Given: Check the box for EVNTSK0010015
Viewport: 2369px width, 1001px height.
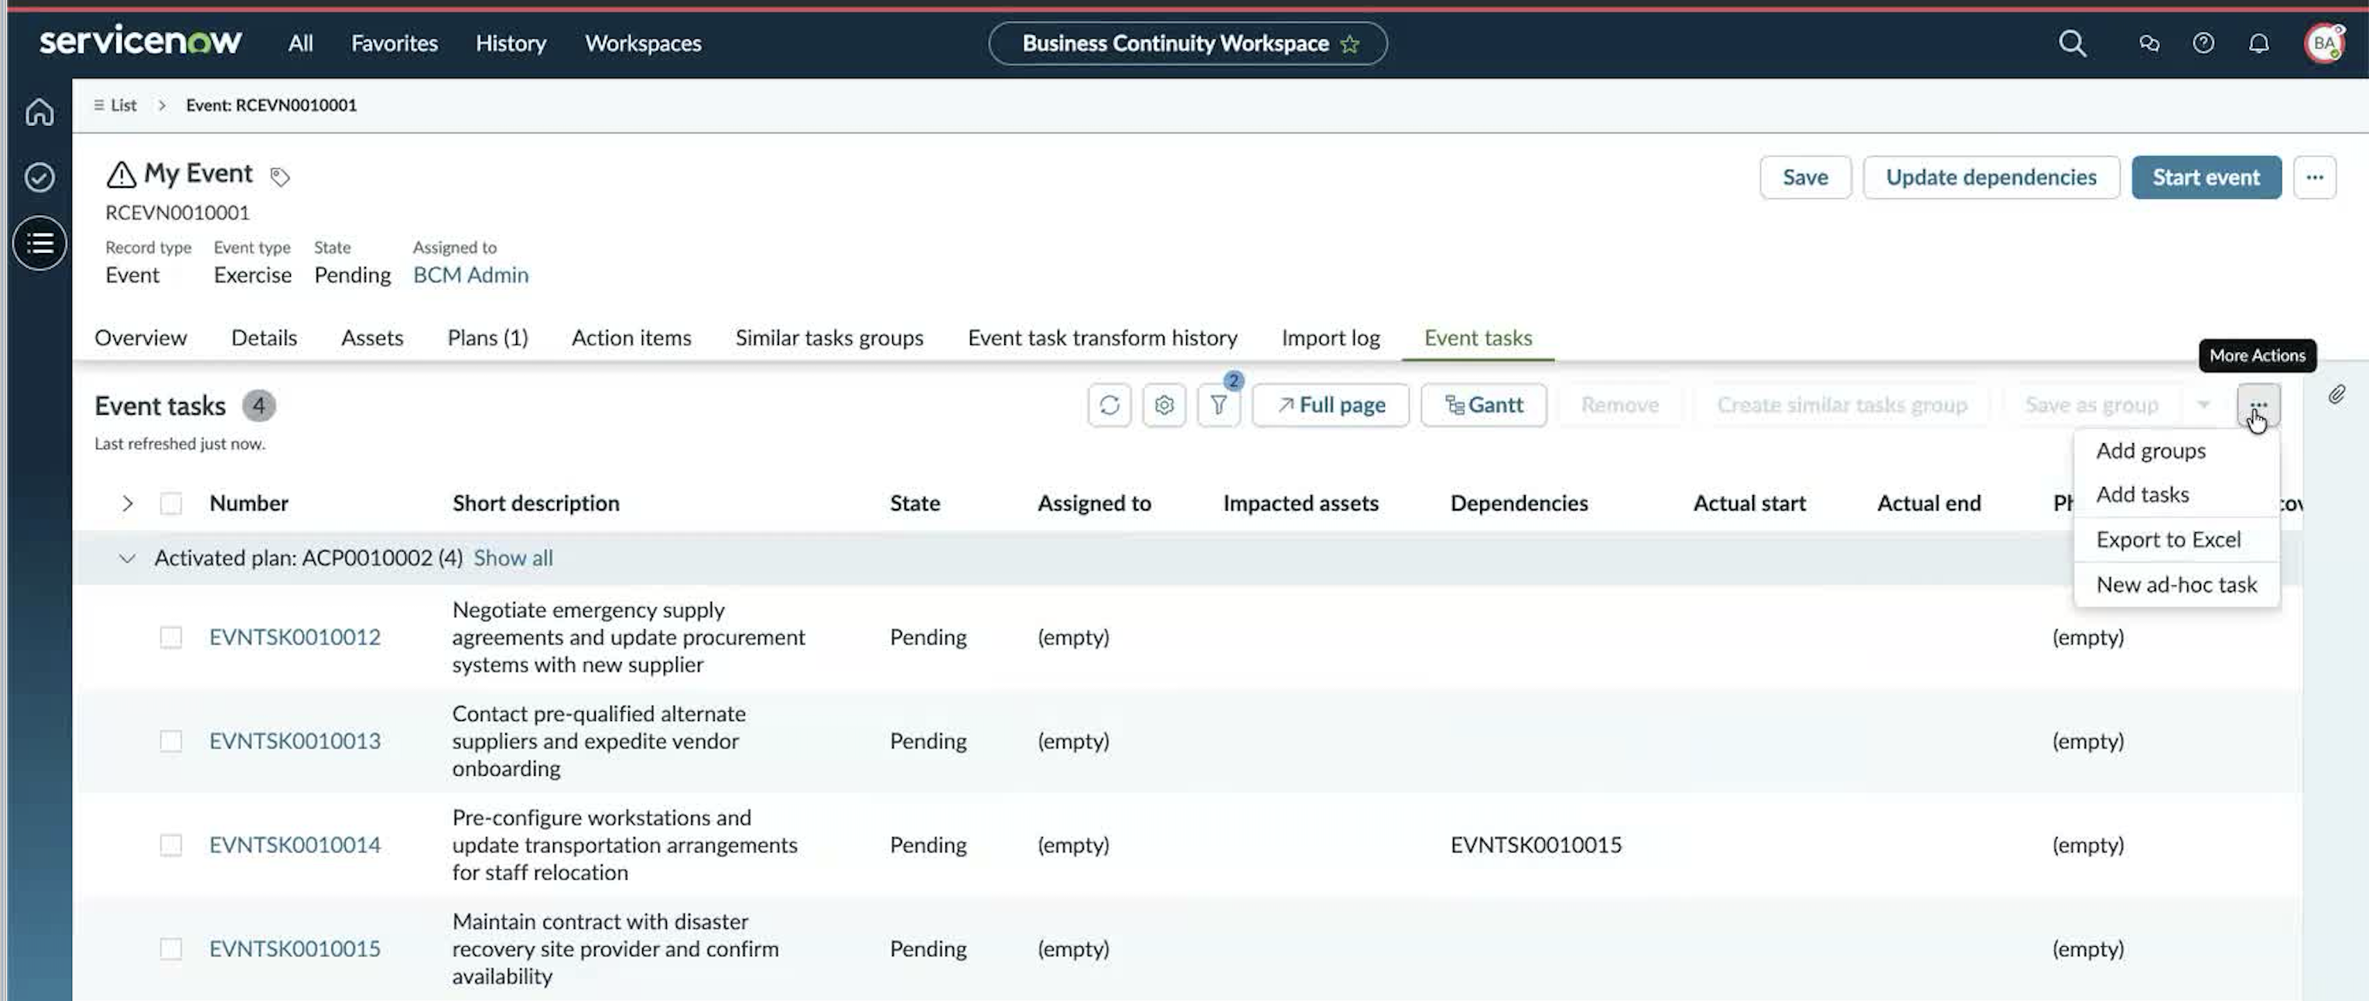Looking at the screenshot, I should click(171, 948).
